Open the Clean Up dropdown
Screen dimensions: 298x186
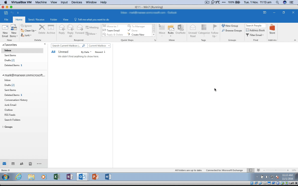[x=29, y=30]
